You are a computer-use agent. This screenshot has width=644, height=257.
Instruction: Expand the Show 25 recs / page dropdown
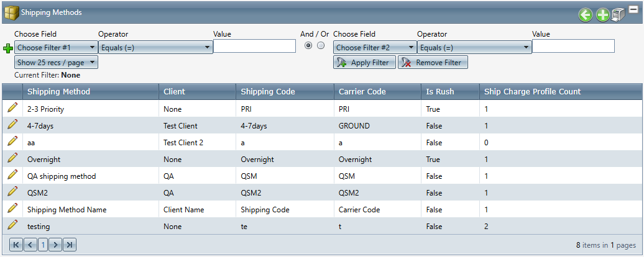[56, 62]
